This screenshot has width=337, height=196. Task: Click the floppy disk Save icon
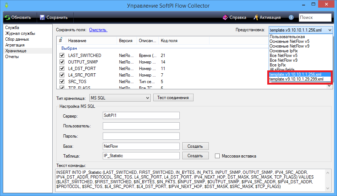pos(42,17)
